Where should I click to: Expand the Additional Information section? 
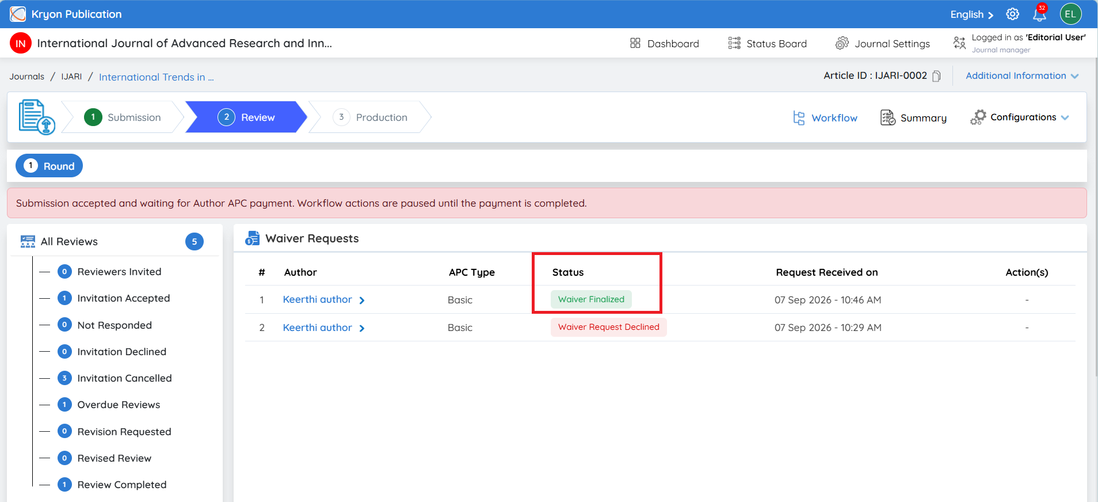coord(1022,76)
